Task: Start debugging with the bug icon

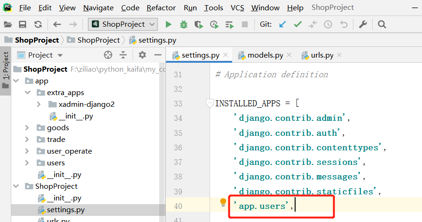Action: [x=184, y=25]
